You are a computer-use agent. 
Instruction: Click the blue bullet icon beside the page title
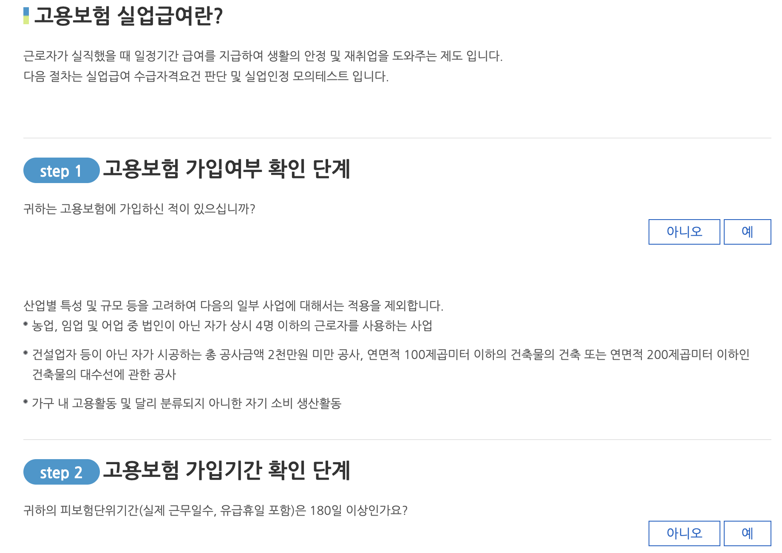25,13
